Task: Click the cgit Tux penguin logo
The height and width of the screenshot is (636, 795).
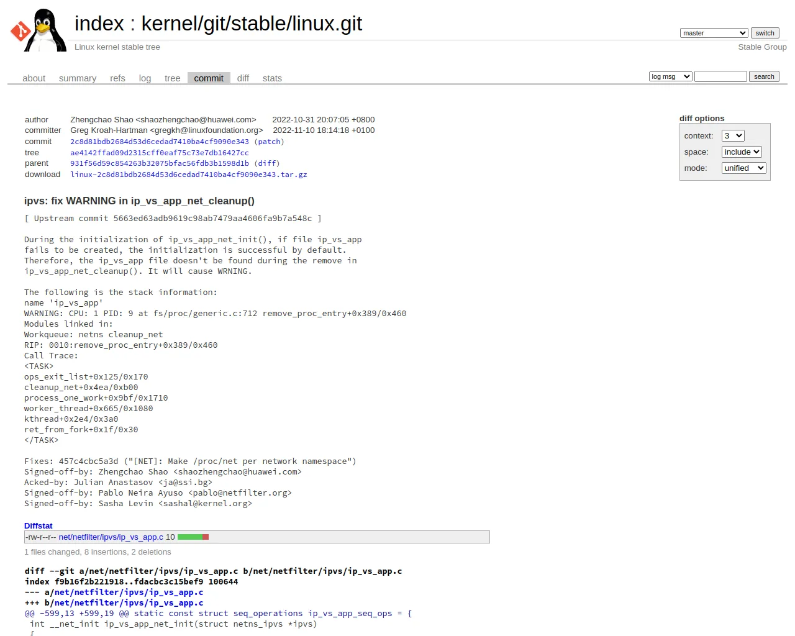Action: 39,30
